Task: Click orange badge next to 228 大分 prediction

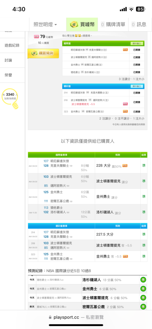Action: coord(125,166)
